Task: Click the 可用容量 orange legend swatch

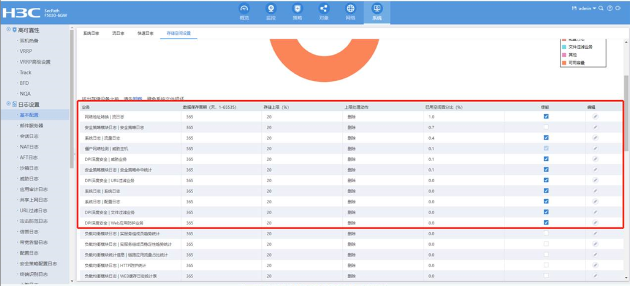Action: (564, 63)
